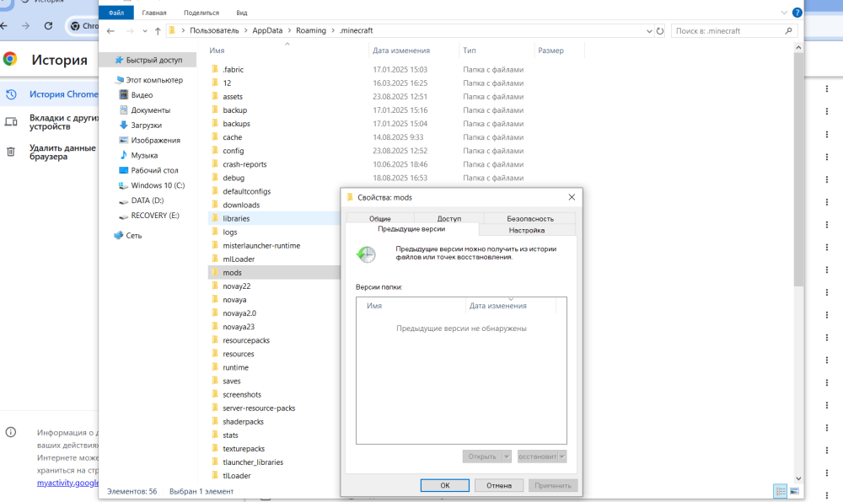Open Explorer help with the question mark icon
Image resolution: width=843 pixels, height=502 pixels.
click(x=797, y=13)
